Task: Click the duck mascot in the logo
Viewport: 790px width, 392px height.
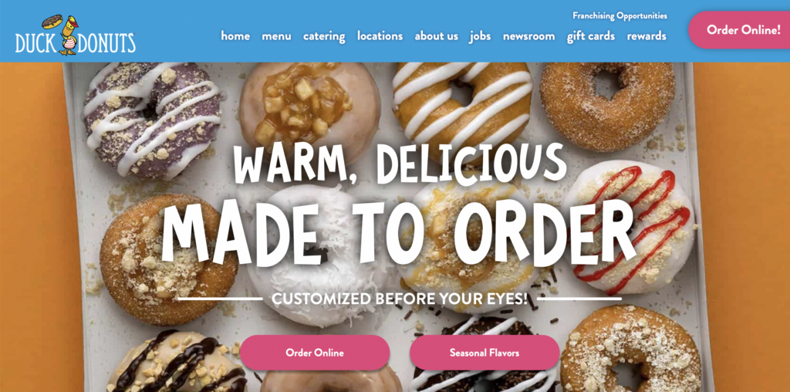Action: click(69, 35)
